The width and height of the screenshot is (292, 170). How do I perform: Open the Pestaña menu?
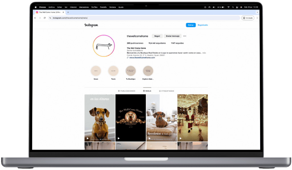click(x=103, y=7)
